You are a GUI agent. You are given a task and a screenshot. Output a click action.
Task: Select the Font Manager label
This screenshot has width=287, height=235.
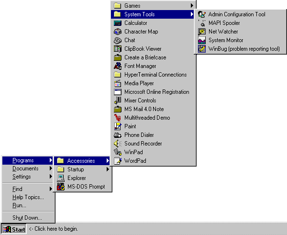(140, 66)
